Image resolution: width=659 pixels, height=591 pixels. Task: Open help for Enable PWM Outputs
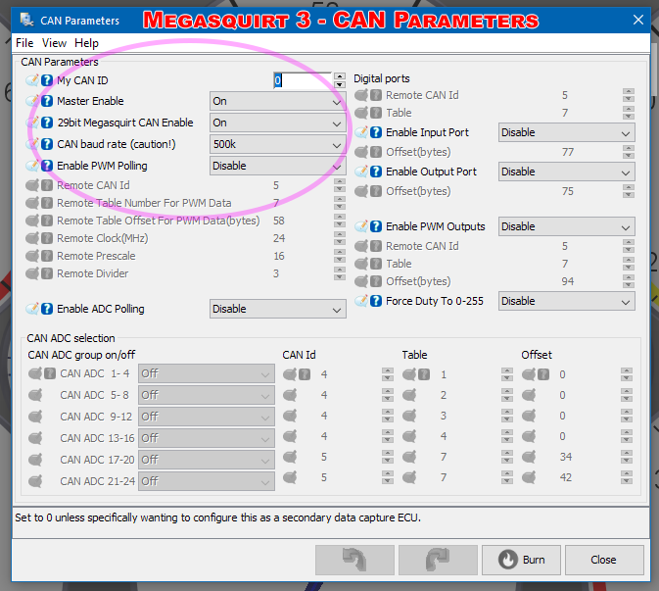click(376, 226)
